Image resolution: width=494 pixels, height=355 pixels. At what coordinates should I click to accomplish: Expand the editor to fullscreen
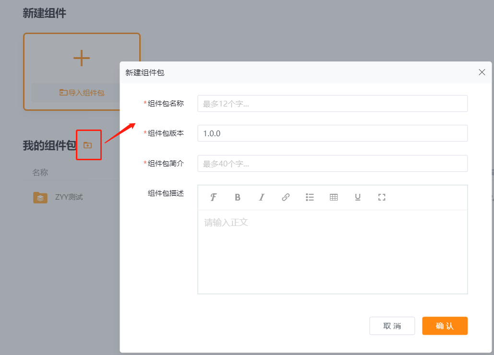click(x=382, y=197)
